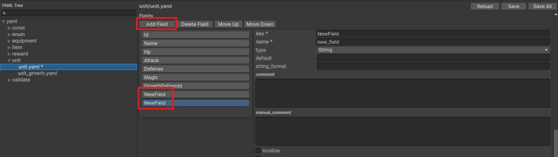Select the Hp field entry
558x157 pixels.
tap(195, 52)
